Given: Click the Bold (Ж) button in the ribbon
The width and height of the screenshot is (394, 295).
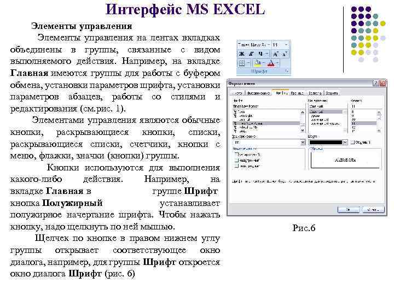Looking at the screenshot, I should pyautogui.click(x=242, y=54).
